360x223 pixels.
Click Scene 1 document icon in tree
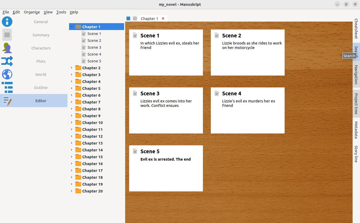point(84,34)
